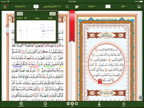Tap ayah marker ٦ in Al-Fatiha
This screenshot has height=108, width=144.
(106, 70)
